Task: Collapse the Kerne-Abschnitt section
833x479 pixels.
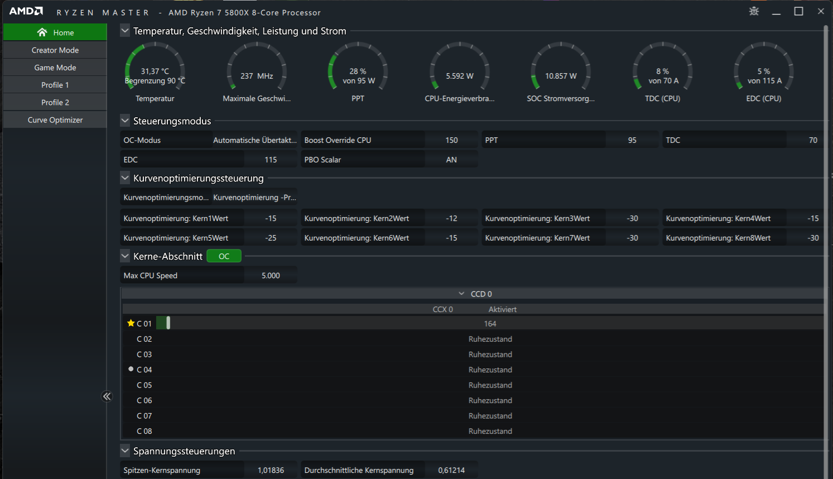Action: click(125, 256)
